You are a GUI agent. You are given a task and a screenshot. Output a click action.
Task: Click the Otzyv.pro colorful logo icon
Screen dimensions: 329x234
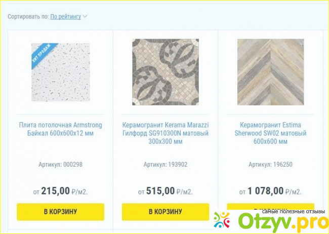click(222, 220)
